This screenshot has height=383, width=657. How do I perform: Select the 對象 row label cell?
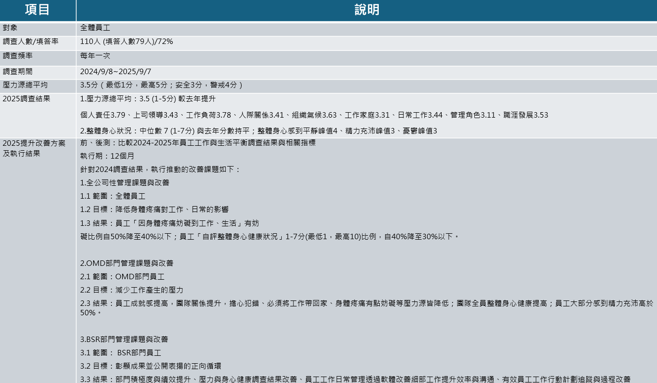[13, 28]
